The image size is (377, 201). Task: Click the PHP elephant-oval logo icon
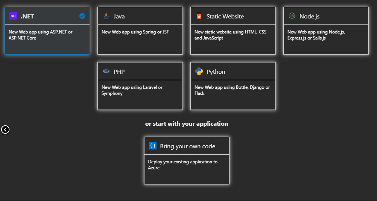pos(106,71)
